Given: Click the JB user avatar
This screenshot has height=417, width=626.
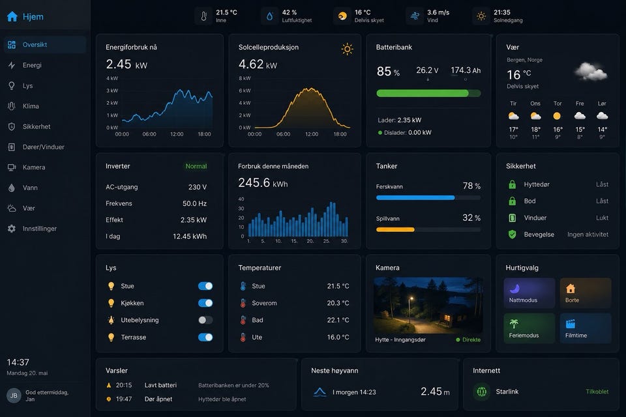Looking at the screenshot, I should click(14, 395).
